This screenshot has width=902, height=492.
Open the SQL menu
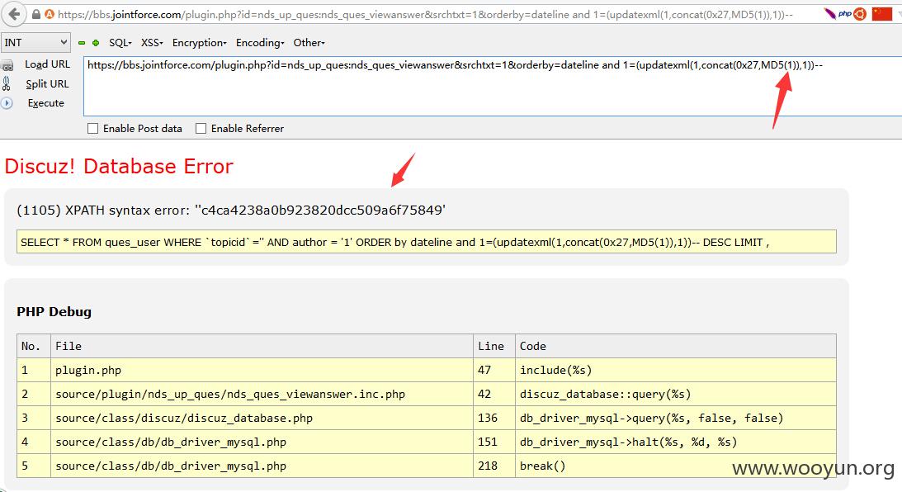(x=120, y=43)
